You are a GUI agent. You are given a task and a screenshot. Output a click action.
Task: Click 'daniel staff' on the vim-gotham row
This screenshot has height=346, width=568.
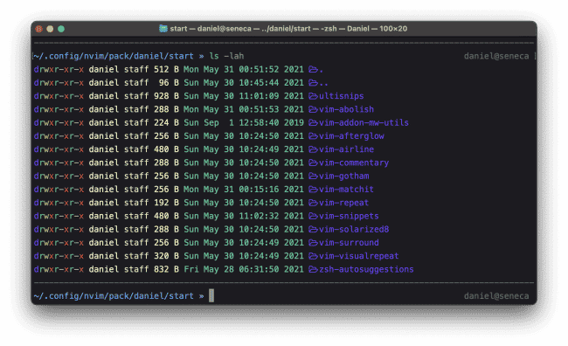[119, 176]
